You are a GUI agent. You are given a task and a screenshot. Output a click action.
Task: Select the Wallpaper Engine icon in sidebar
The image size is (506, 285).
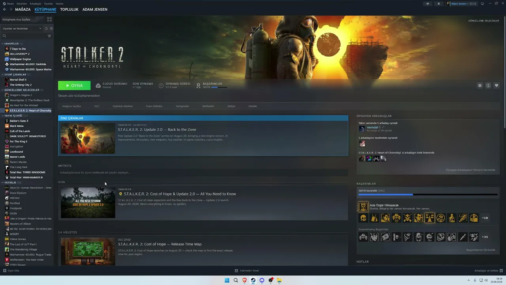7,59
